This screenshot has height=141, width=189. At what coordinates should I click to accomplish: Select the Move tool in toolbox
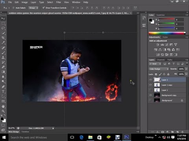click(3, 18)
